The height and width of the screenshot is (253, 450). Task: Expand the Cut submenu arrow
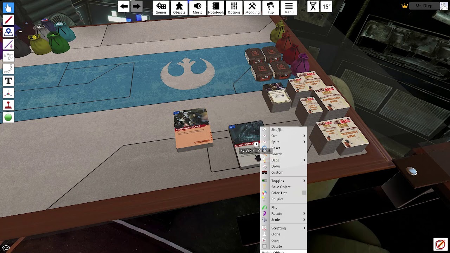point(304,136)
